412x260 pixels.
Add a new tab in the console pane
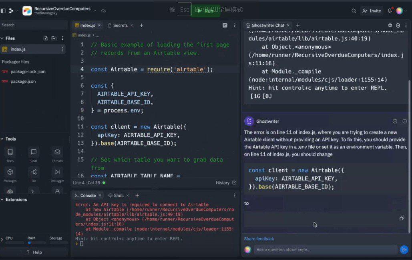click(x=137, y=196)
